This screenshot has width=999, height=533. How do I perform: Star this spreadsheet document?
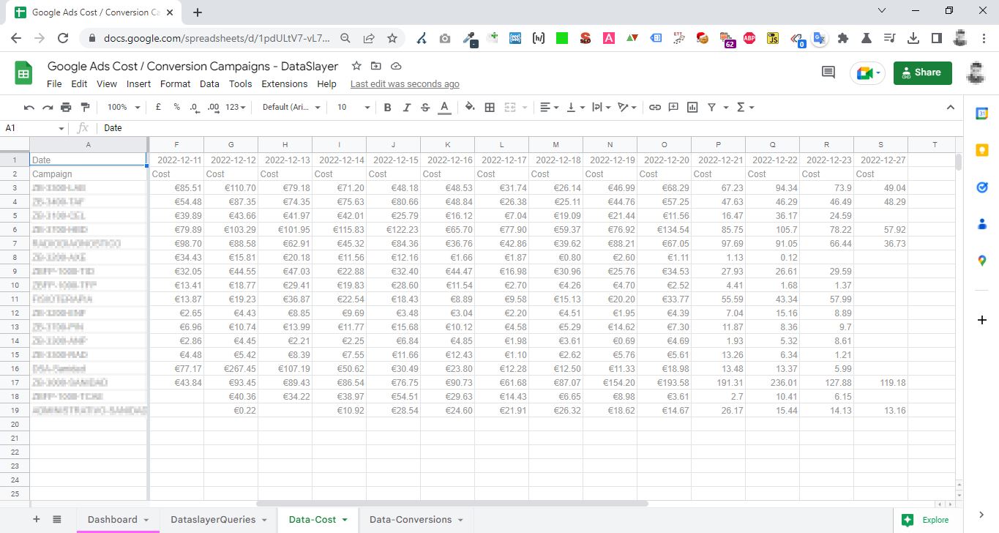(356, 66)
